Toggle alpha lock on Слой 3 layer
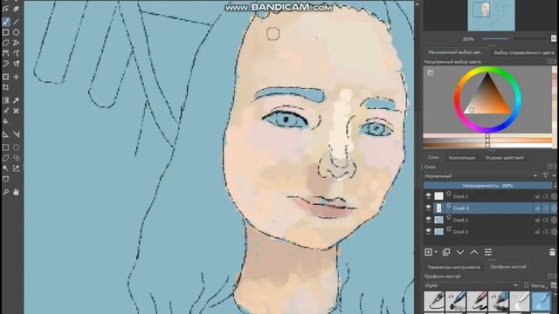The width and height of the screenshot is (559, 314). coord(554,232)
